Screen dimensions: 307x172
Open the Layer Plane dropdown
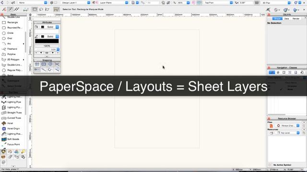coord(114,3)
